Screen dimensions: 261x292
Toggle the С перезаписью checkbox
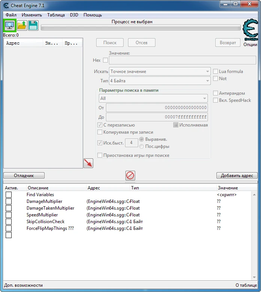(x=100, y=125)
